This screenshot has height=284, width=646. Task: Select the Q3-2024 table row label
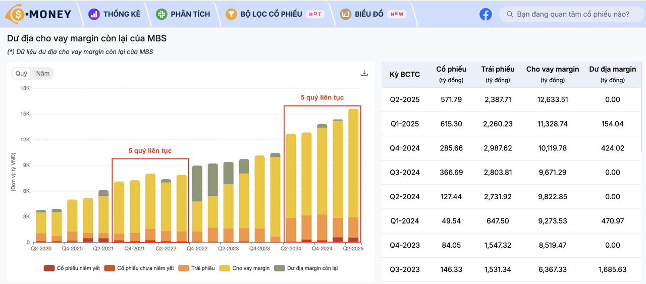coord(405,172)
